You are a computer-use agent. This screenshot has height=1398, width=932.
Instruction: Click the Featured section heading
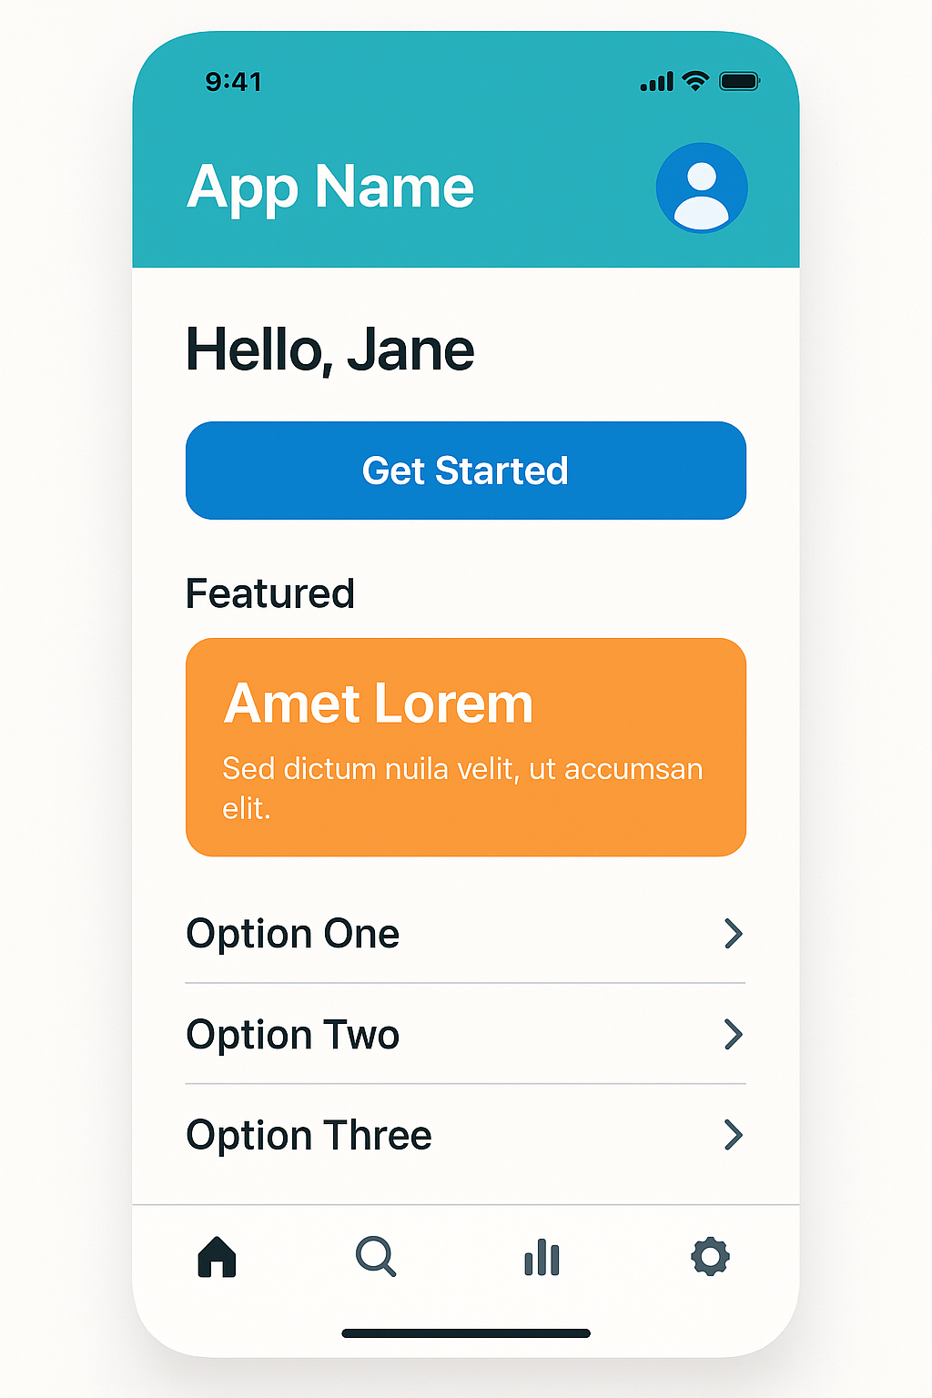click(270, 593)
